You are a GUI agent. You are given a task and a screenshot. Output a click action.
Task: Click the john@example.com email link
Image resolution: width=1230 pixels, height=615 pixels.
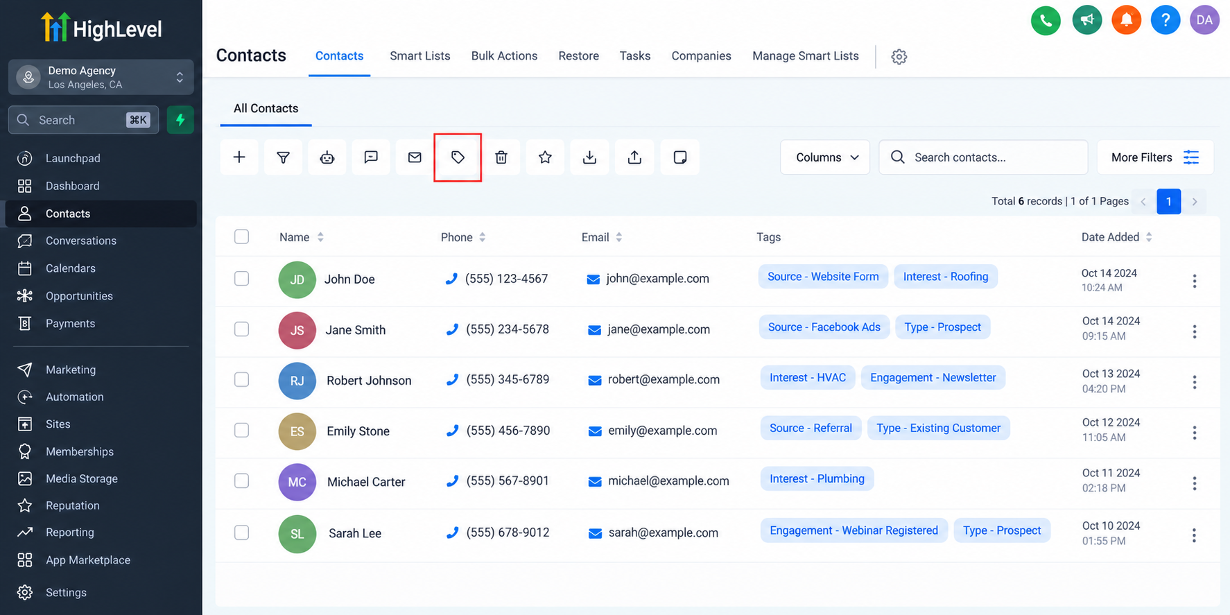[x=657, y=279]
